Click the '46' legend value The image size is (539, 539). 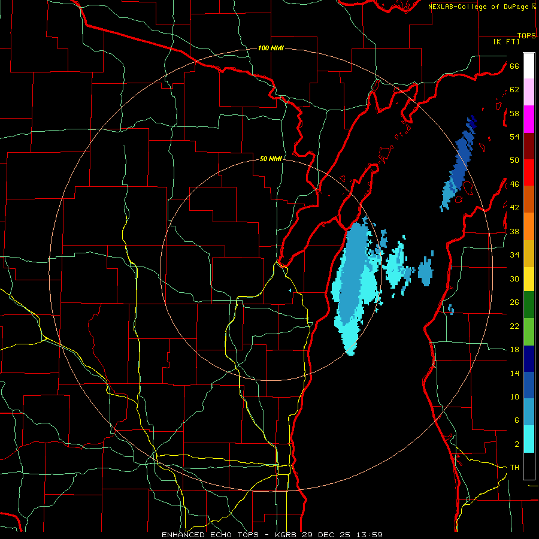pos(514,184)
